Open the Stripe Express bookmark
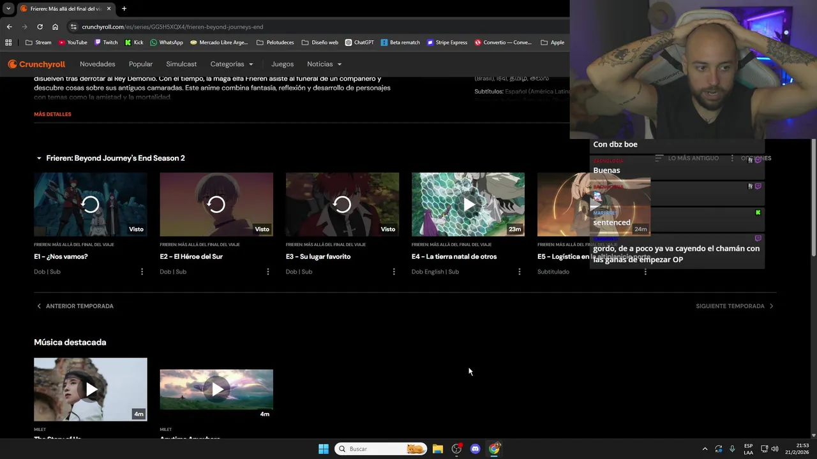Viewport: 817px width, 459px height. tap(447, 43)
